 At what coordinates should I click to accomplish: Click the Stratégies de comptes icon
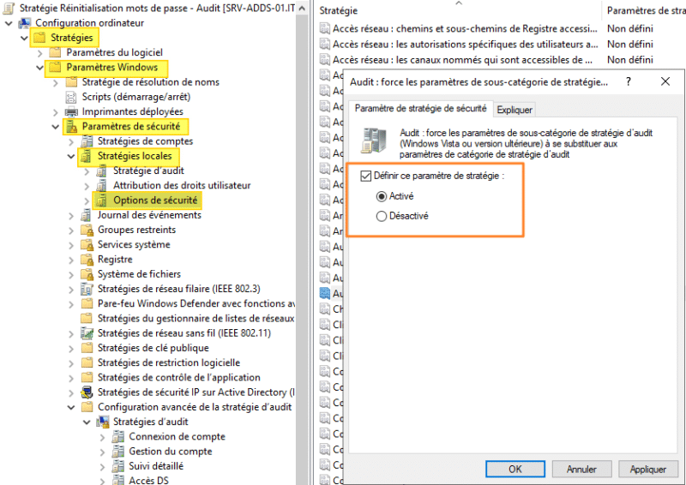[x=87, y=141]
